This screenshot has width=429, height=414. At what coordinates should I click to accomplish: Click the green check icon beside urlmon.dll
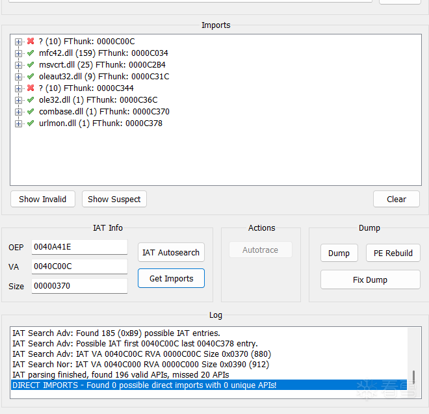tap(31, 123)
